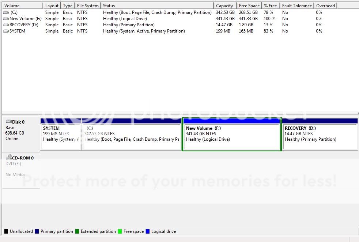Sort the list by Volume column header

22,6
